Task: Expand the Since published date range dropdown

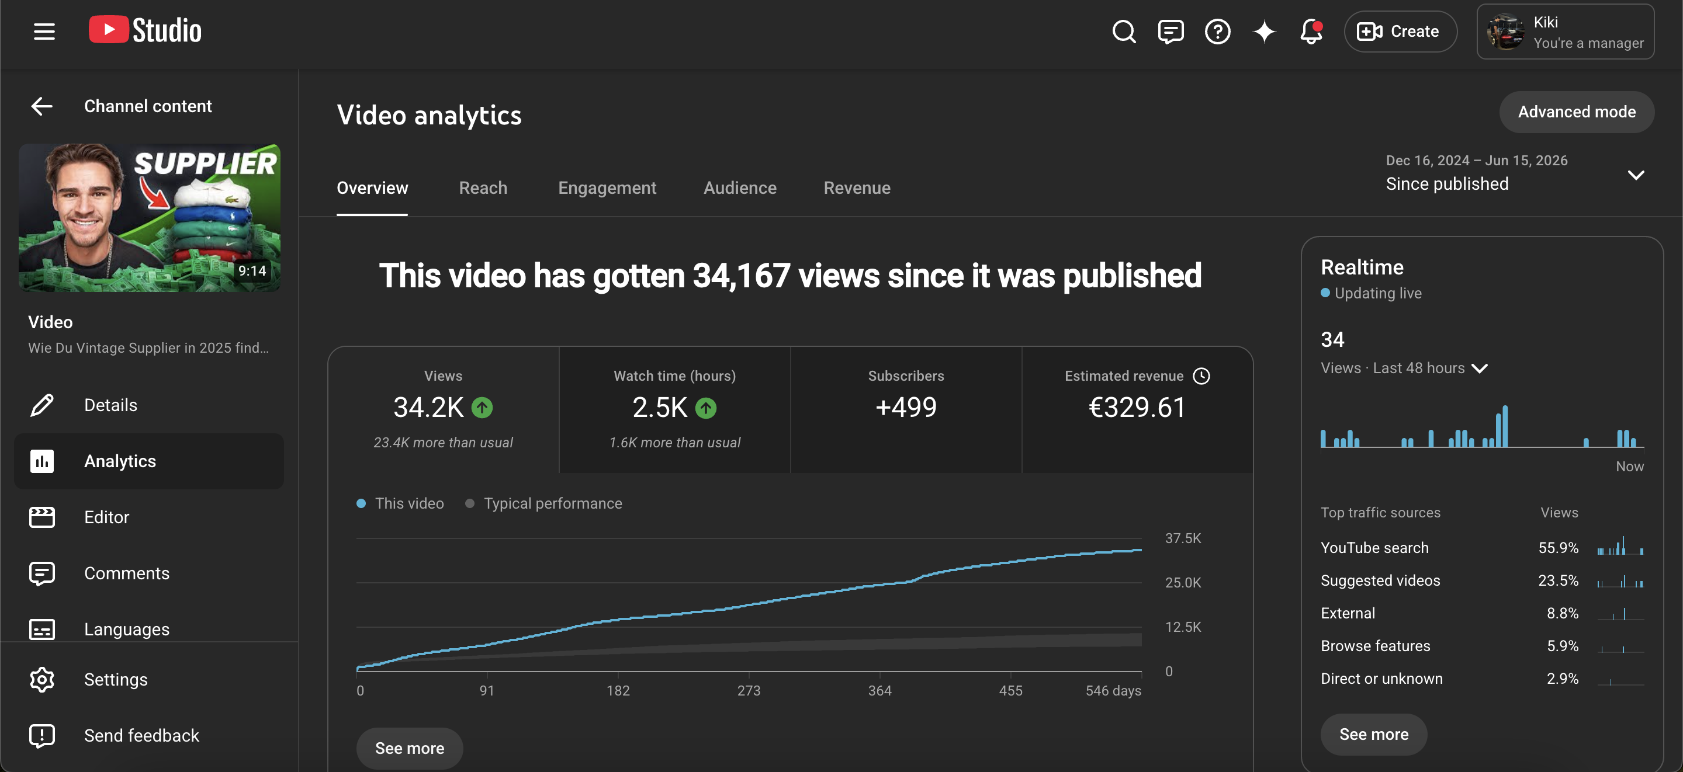Action: (x=1635, y=175)
